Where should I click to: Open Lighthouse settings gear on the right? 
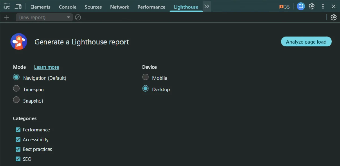[x=333, y=18]
